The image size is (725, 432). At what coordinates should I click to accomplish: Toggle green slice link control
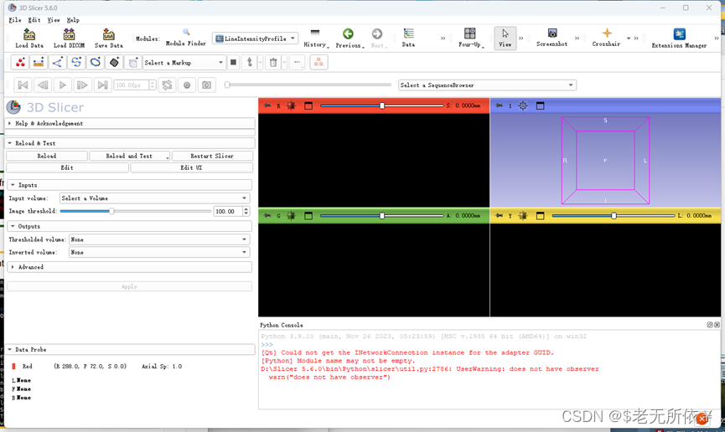pos(291,216)
